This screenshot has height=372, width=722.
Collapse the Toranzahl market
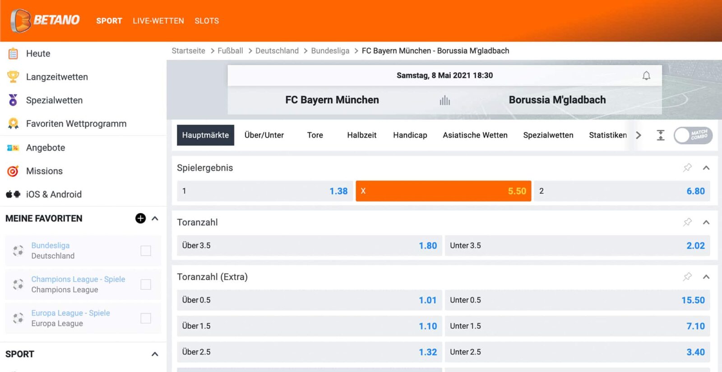pos(706,222)
